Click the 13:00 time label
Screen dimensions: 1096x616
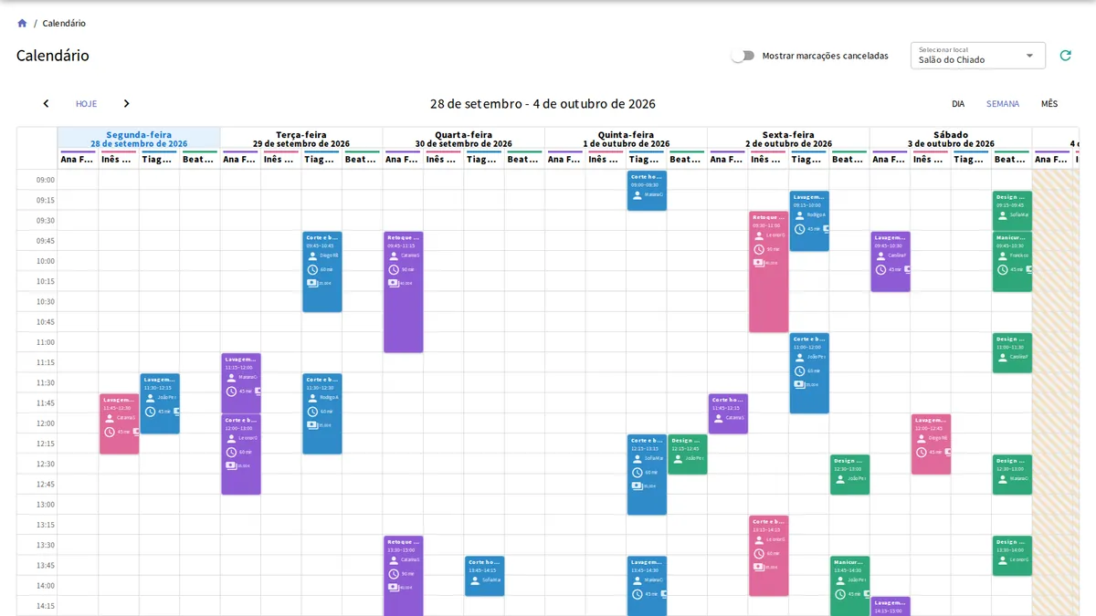click(x=45, y=505)
